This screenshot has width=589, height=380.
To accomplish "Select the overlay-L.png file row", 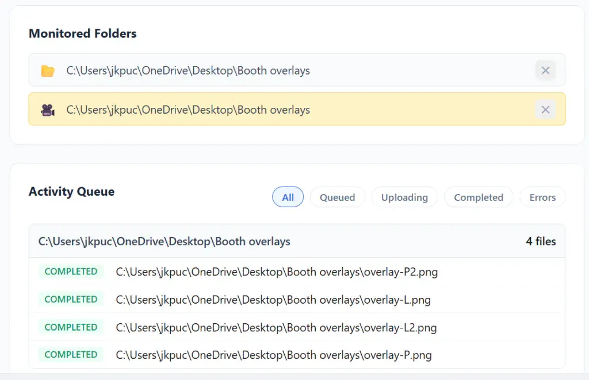I will point(297,300).
